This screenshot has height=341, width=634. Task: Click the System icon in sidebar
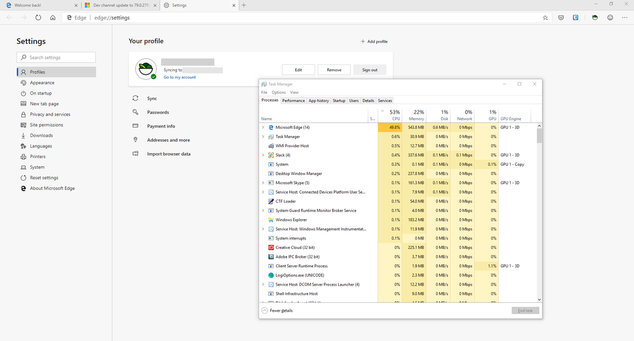(24, 167)
